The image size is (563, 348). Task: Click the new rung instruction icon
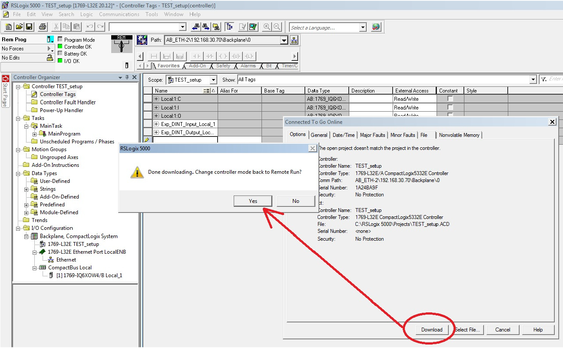click(154, 56)
